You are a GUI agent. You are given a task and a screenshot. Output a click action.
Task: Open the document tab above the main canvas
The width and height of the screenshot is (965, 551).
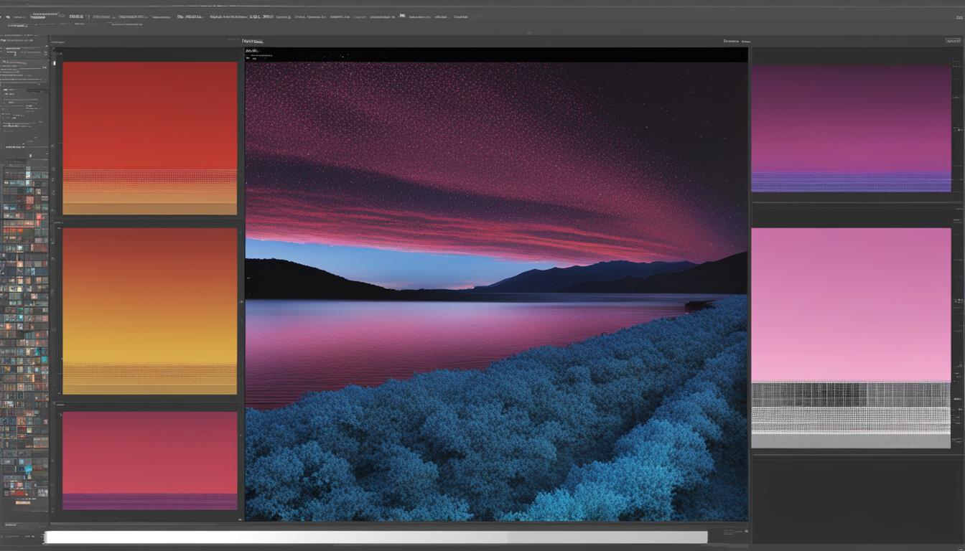253,42
